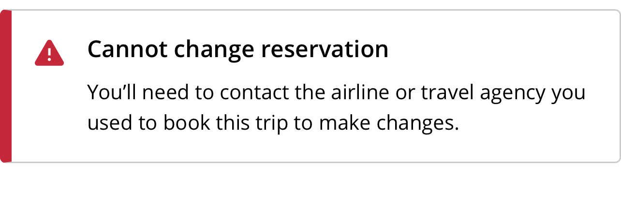Click the "Cannot change reservation" heading
This screenshot has width=621, height=212.
pos(238,49)
